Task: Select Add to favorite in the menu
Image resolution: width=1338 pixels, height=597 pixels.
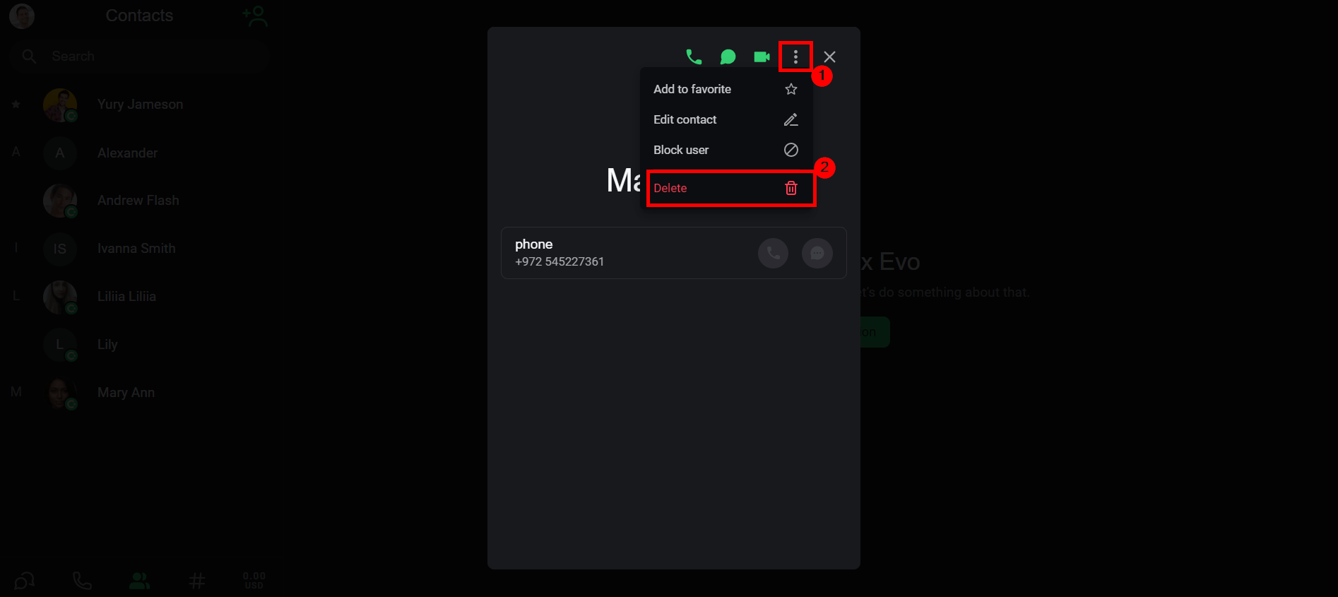Action: click(x=726, y=89)
